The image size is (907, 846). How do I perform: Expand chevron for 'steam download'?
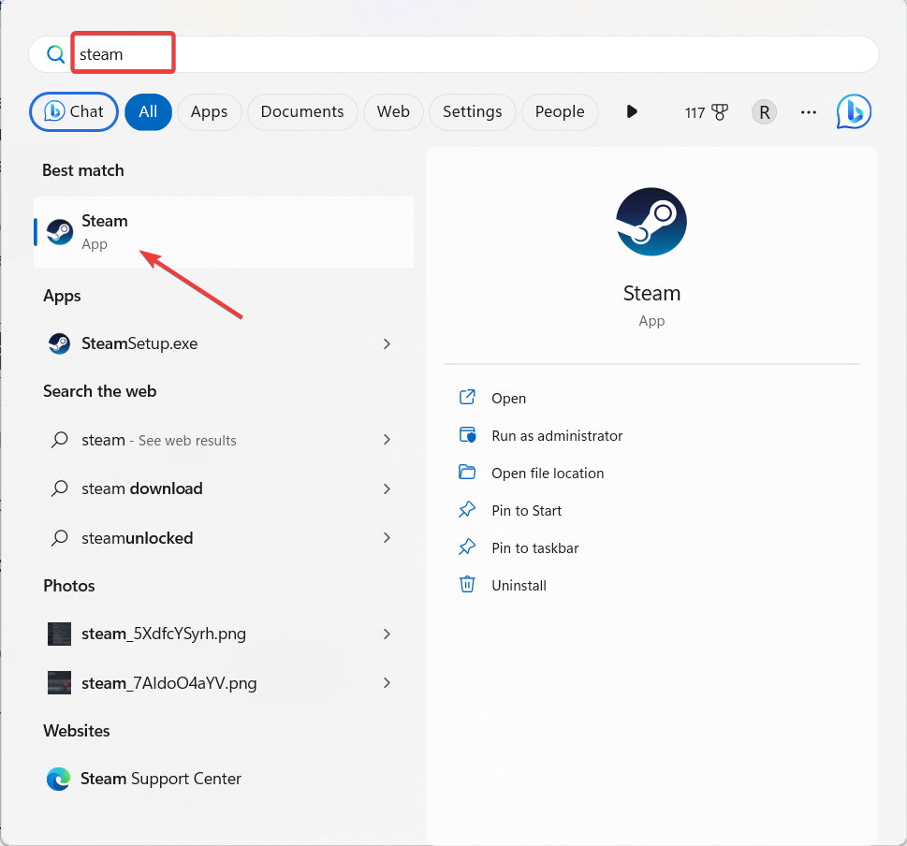[x=387, y=489]
